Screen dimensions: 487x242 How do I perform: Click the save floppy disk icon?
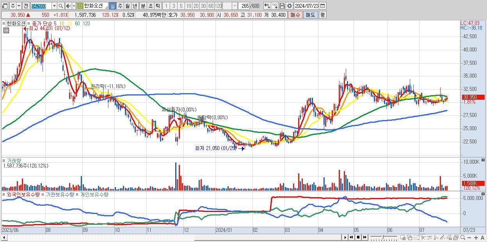coord(282,6)
